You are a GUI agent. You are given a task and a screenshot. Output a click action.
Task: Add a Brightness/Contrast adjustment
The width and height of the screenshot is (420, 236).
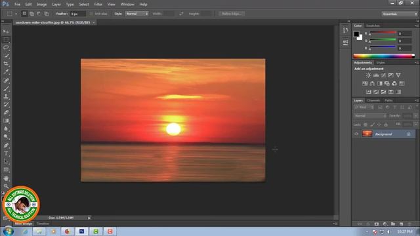coord(369,75)
